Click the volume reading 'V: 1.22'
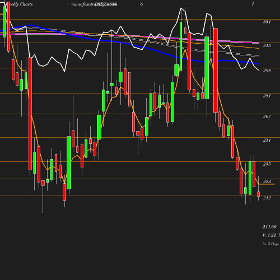This screenshot has height=280, width=280. click(x=269, y=235)
